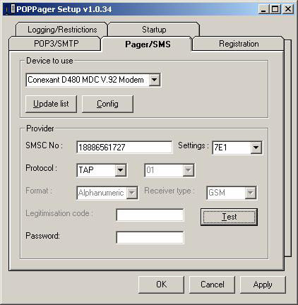Click the "Receiver type :" label
The height and width of the screenshot is (305, 298).
169,191
